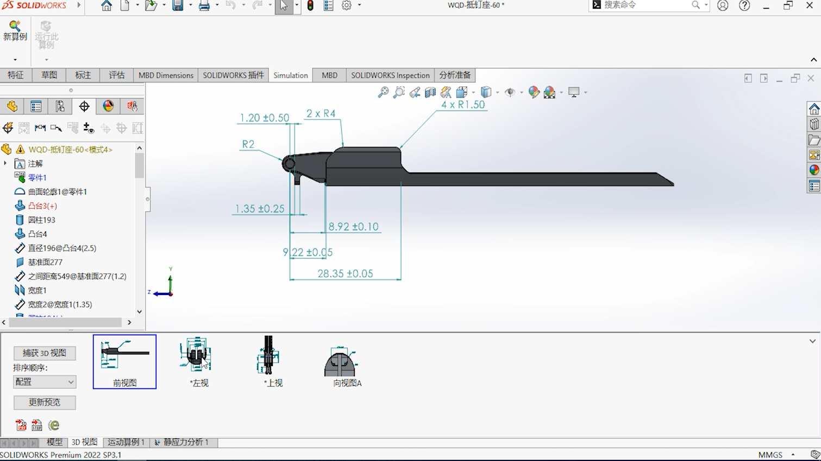Switch to the 模型 bottom tab

(54, 442)
